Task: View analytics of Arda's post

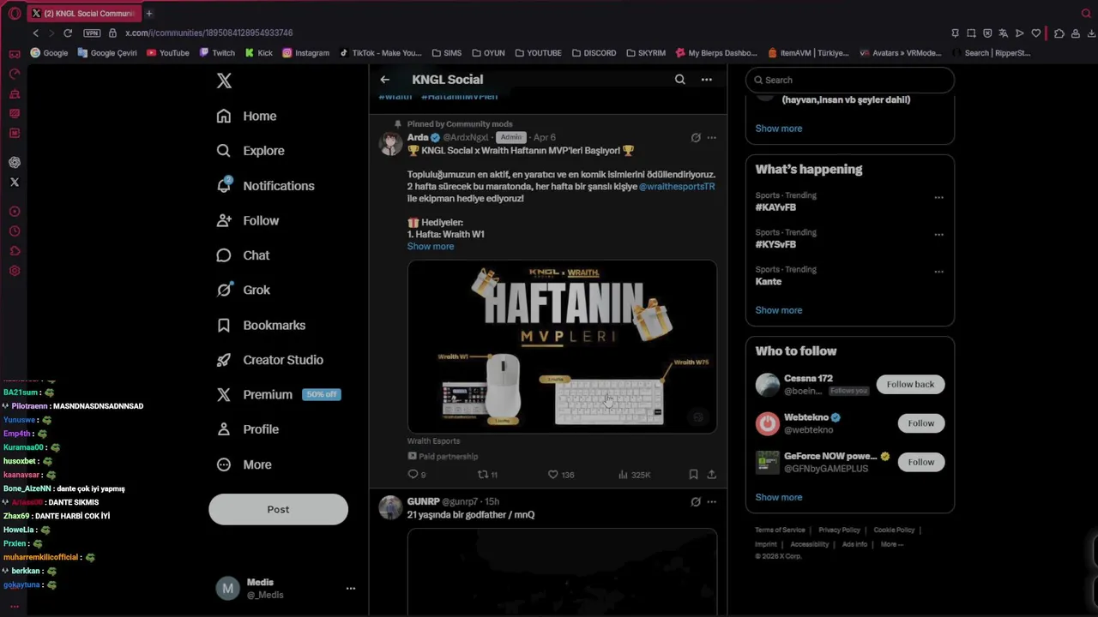Action: (x=634, y=475)
